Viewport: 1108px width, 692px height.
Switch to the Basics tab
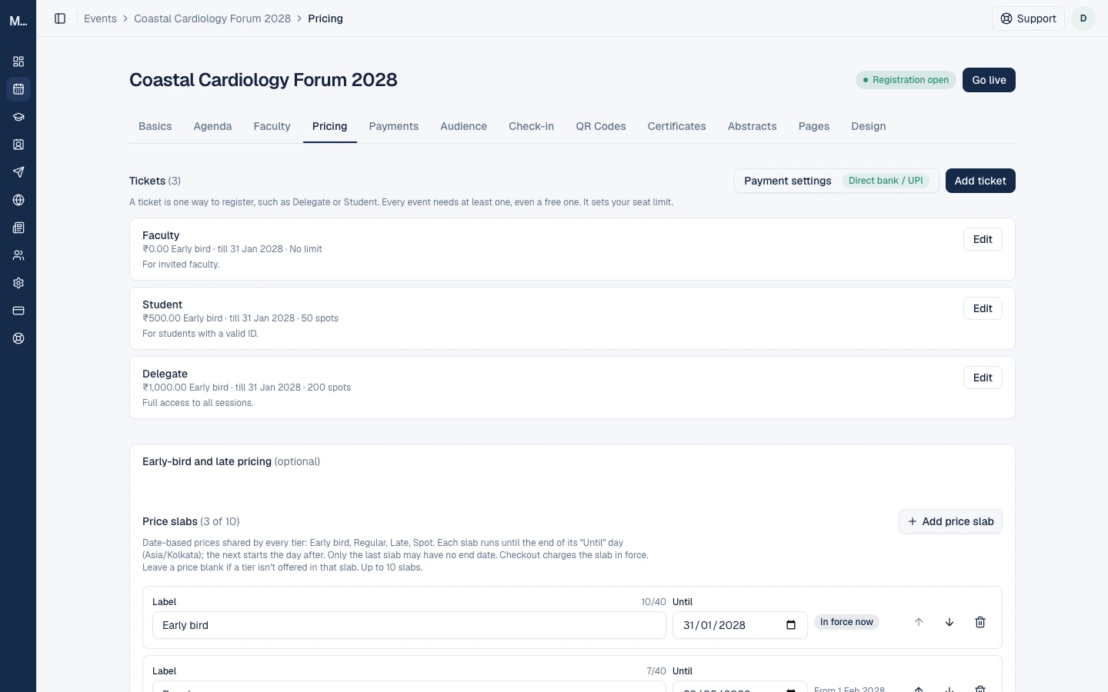(155, 126)
